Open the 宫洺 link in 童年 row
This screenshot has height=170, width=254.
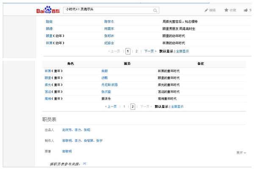(48, 92)
